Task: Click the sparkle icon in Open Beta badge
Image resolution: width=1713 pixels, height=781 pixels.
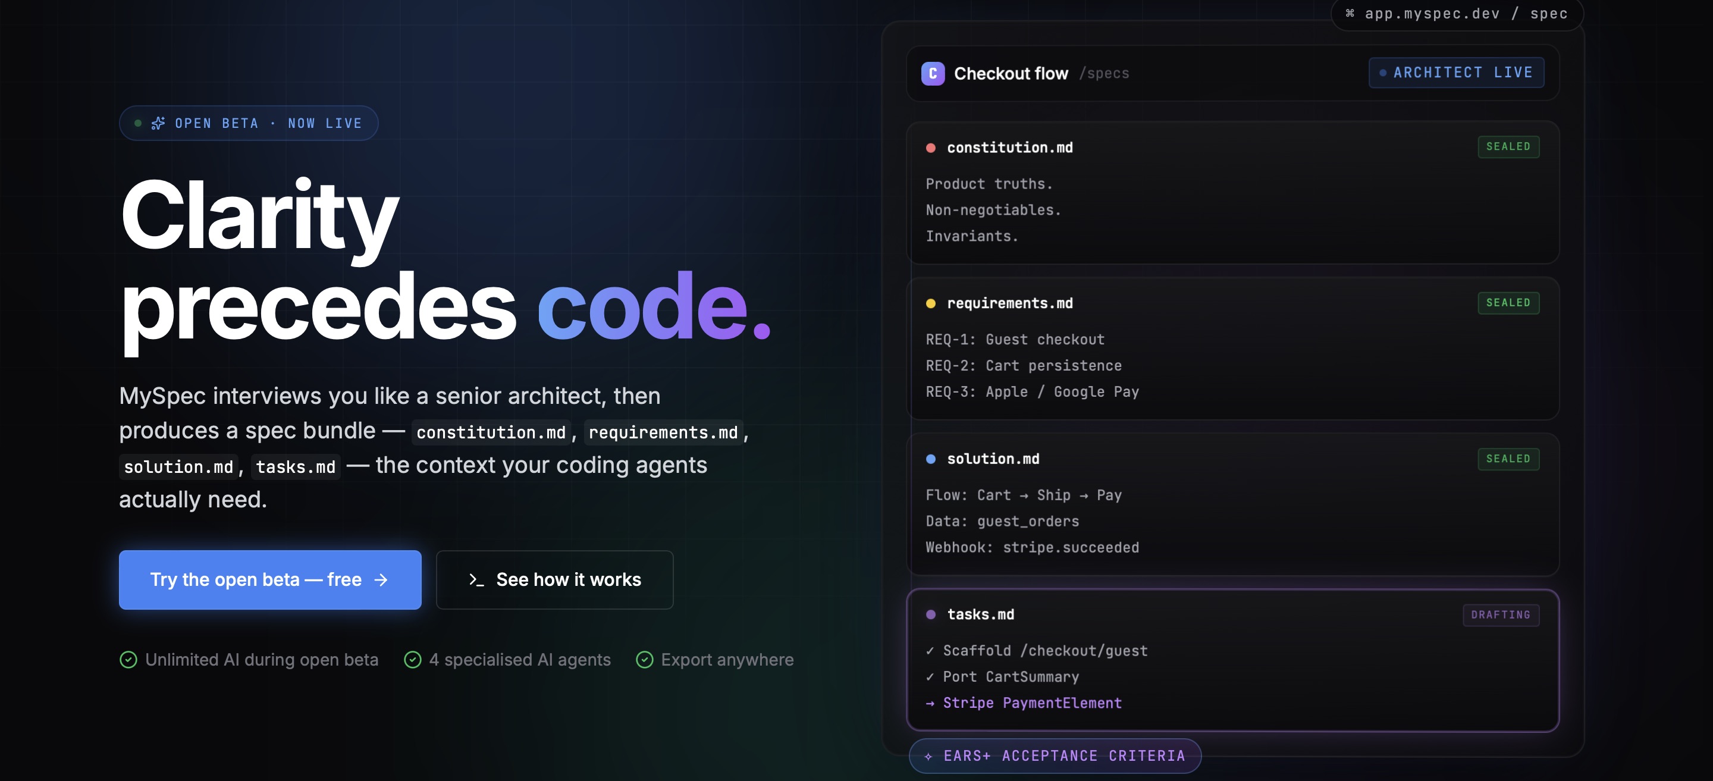Action: point(158,123)
